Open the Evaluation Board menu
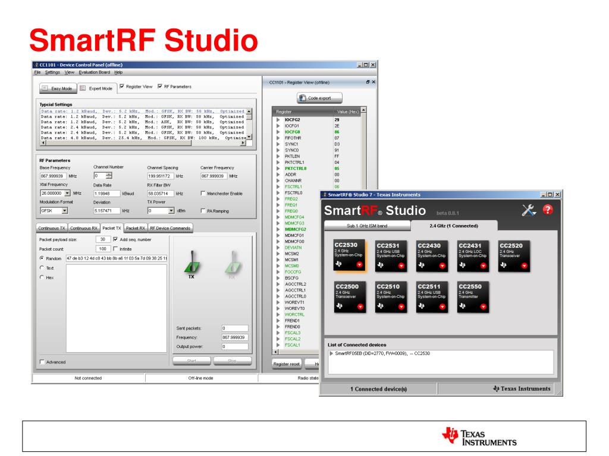Screen dimensions: 609x456 [95, 72]
